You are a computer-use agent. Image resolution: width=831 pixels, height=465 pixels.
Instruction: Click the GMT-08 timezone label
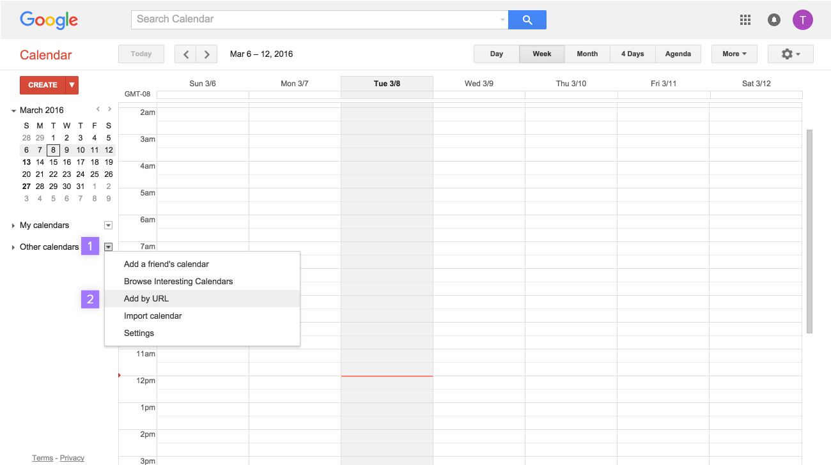point(137,95)
